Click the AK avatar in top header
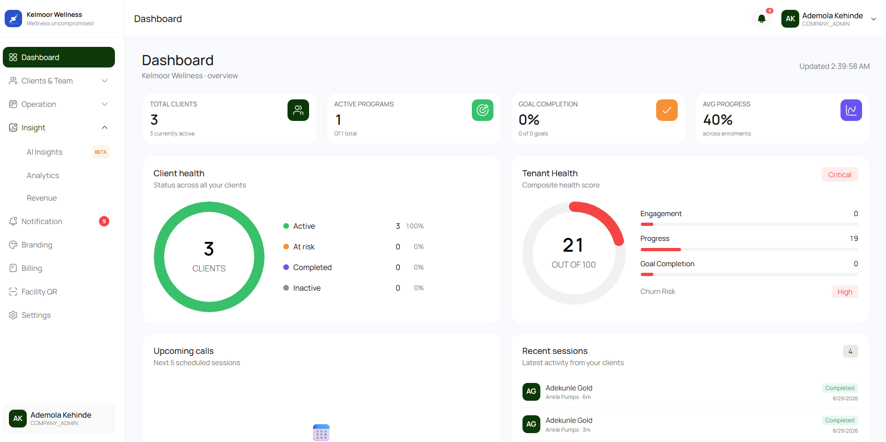 click(x=790, y=19)
